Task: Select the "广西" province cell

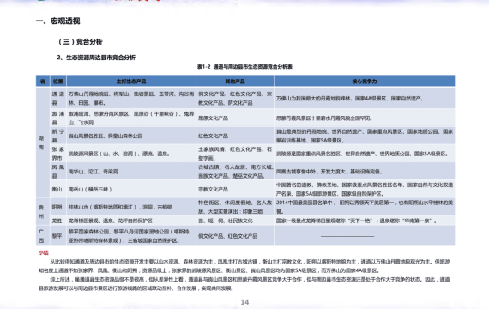Action: click(x=43, y=236)
